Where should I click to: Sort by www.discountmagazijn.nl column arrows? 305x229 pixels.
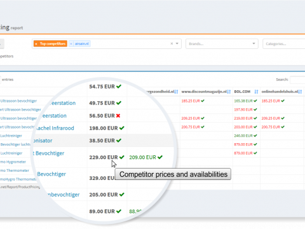coord(229,92)
